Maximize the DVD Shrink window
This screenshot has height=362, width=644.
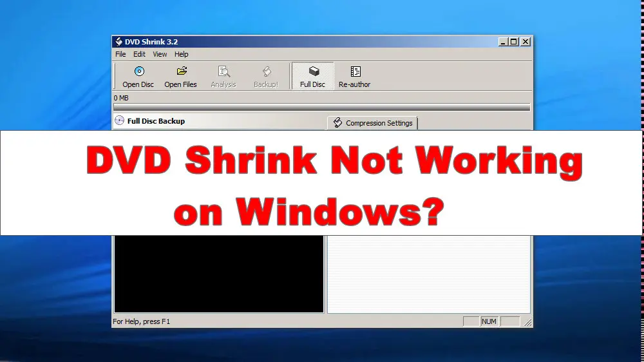point(513,42)
